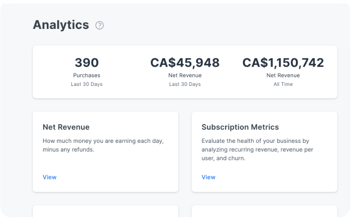Click the Purchases label in stats card
The image size is (351, 218).
[x=87, y=75]
